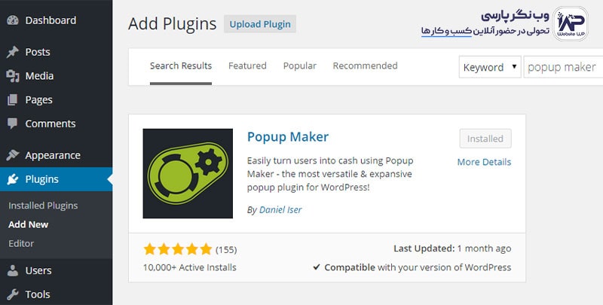This screenshot has height=305, width=603.
Task: Click the Comments speech bubble icon
Action: 12,124
